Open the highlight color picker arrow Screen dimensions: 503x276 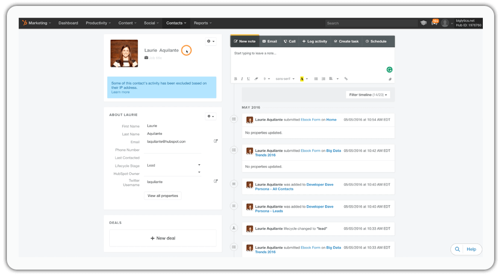coord(307,79)
